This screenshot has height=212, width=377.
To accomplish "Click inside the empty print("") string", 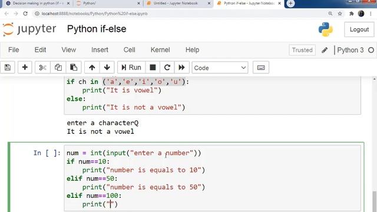I will 110,204.
